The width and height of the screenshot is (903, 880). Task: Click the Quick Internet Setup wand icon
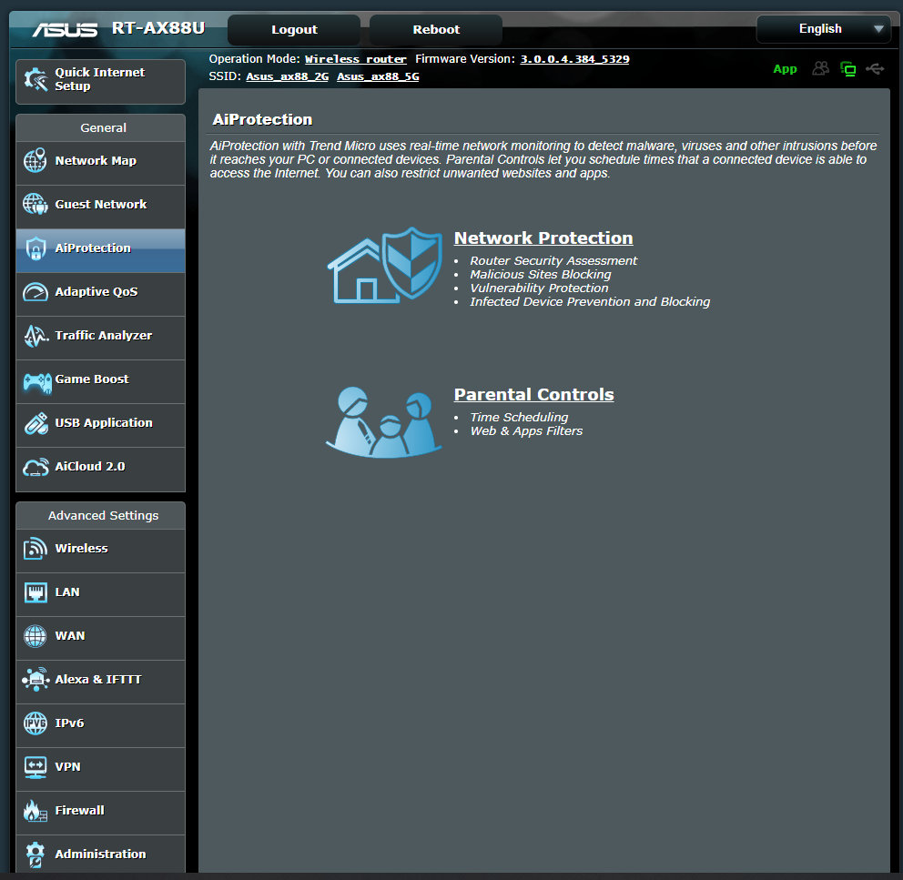point(36,79)
